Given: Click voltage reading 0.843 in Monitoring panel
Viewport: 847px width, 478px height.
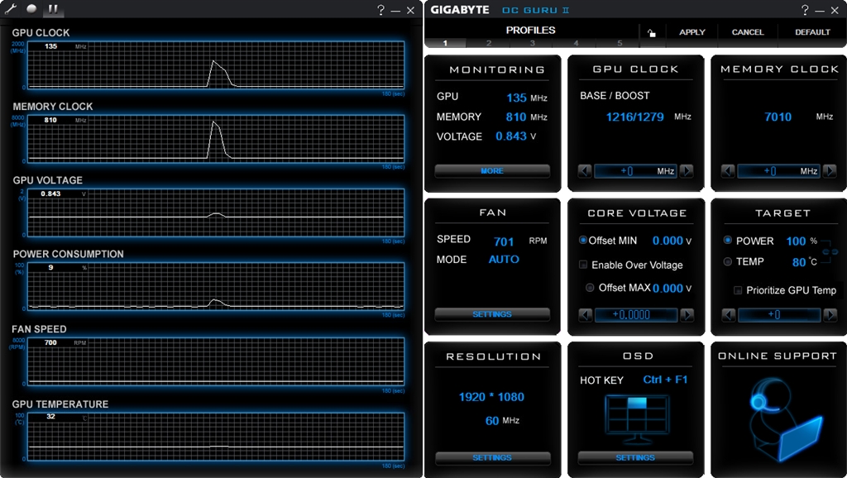Looking at the screenshot, I should click(511, 136).
